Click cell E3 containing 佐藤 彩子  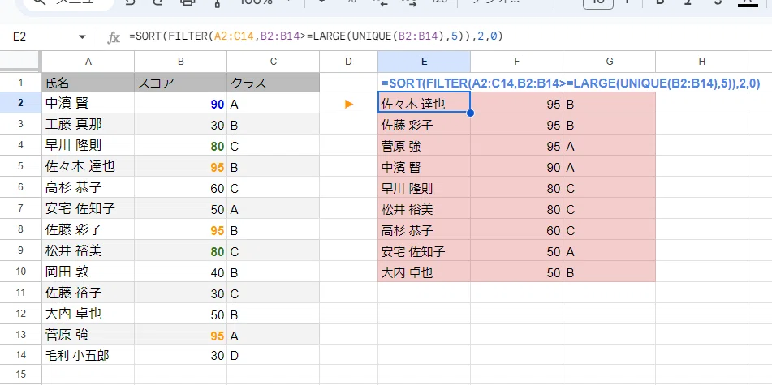click(424, 124)
